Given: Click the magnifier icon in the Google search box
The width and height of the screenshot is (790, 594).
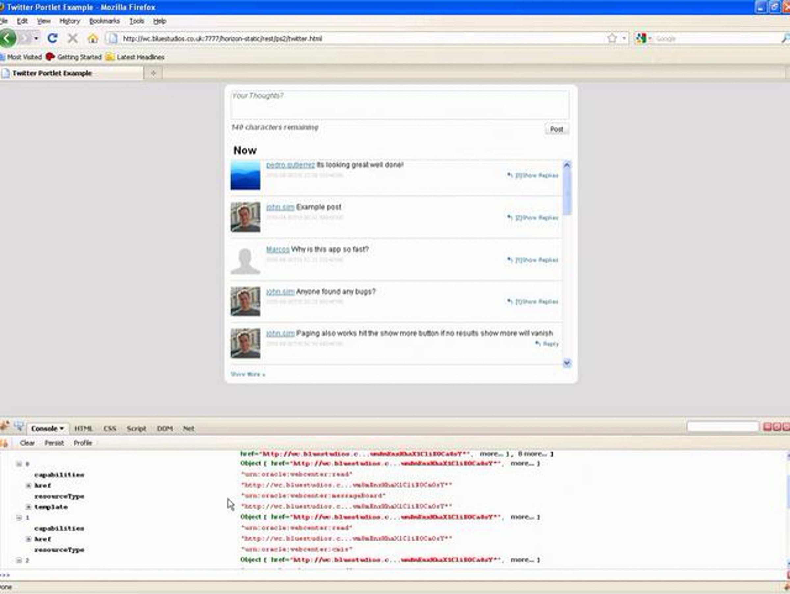Looking at the screenshot, I should [x=785, y=38].
